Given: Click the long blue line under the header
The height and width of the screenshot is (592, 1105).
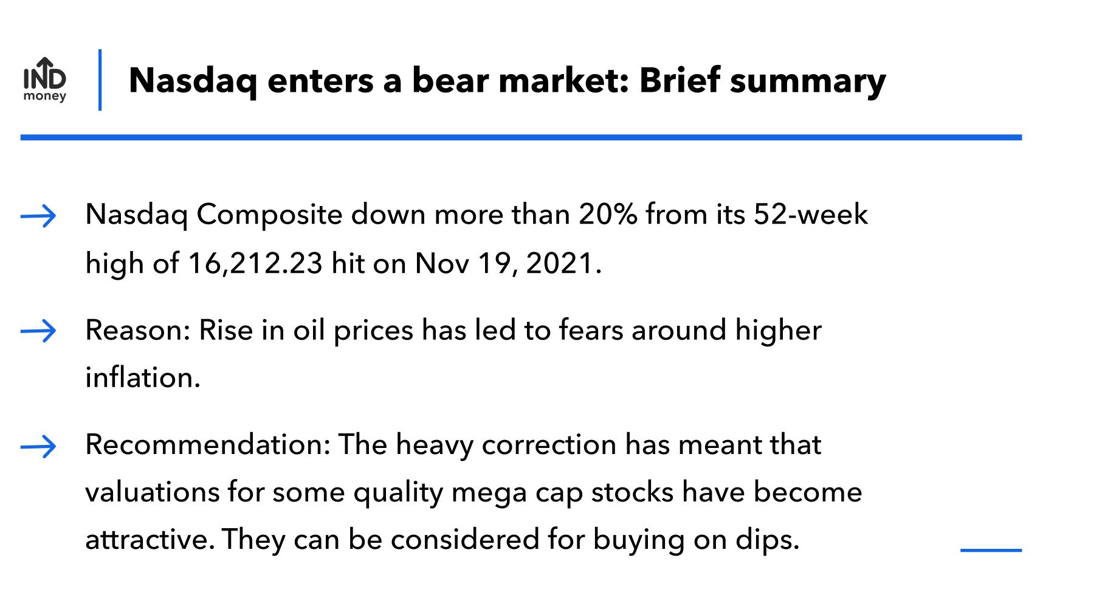Looking at the screenshot, I should click(x=521, y=137).
